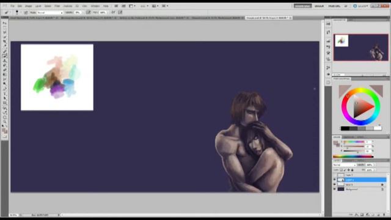Open the layer blend mode dropdown
The image size is (391, 220).
click(x=345, y=165)
